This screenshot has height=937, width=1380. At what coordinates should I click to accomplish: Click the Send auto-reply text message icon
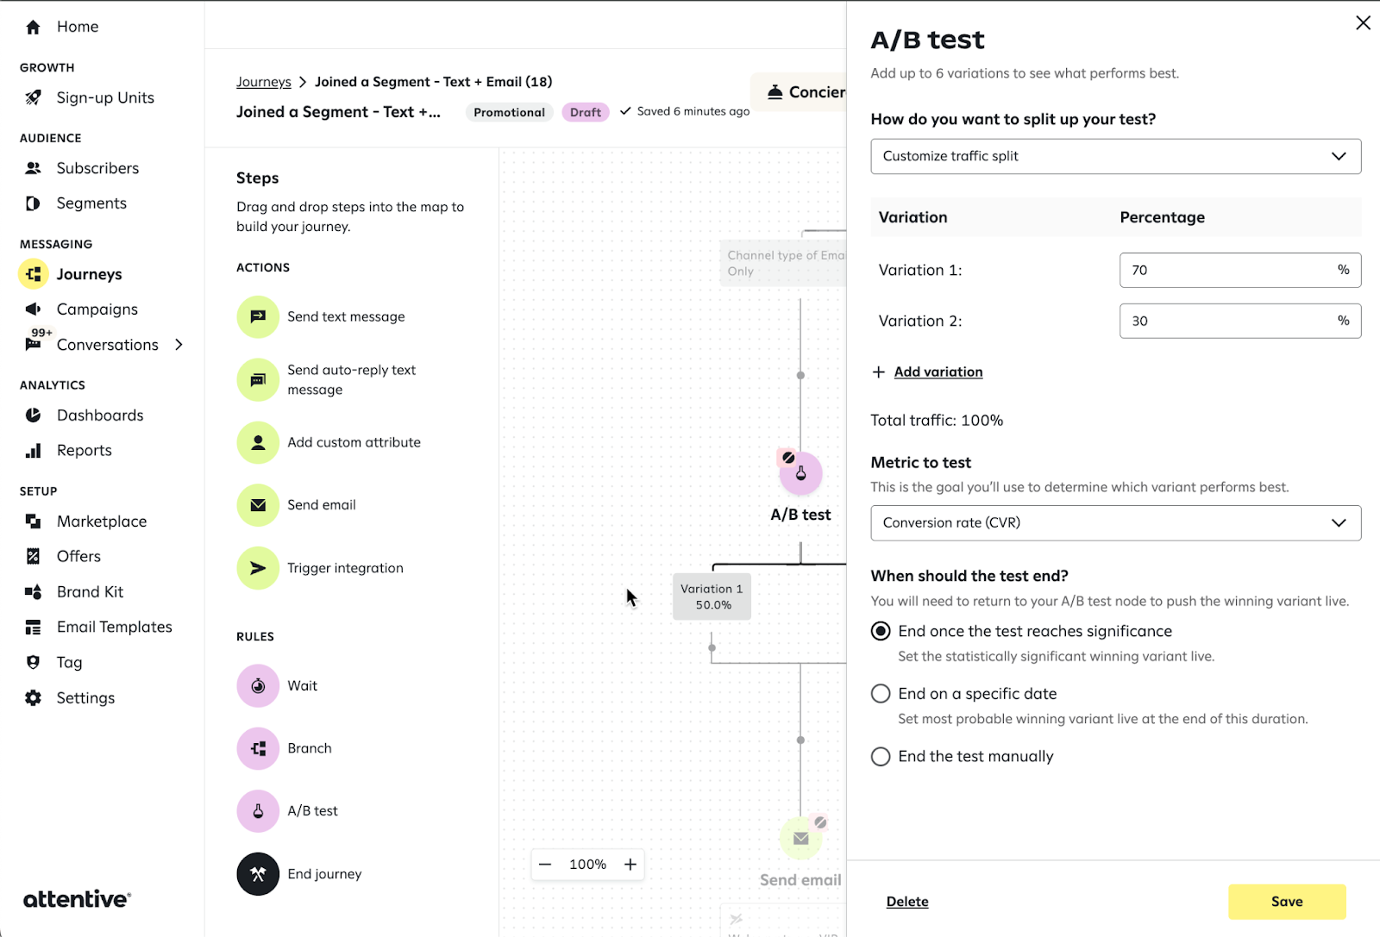point(258,380)
